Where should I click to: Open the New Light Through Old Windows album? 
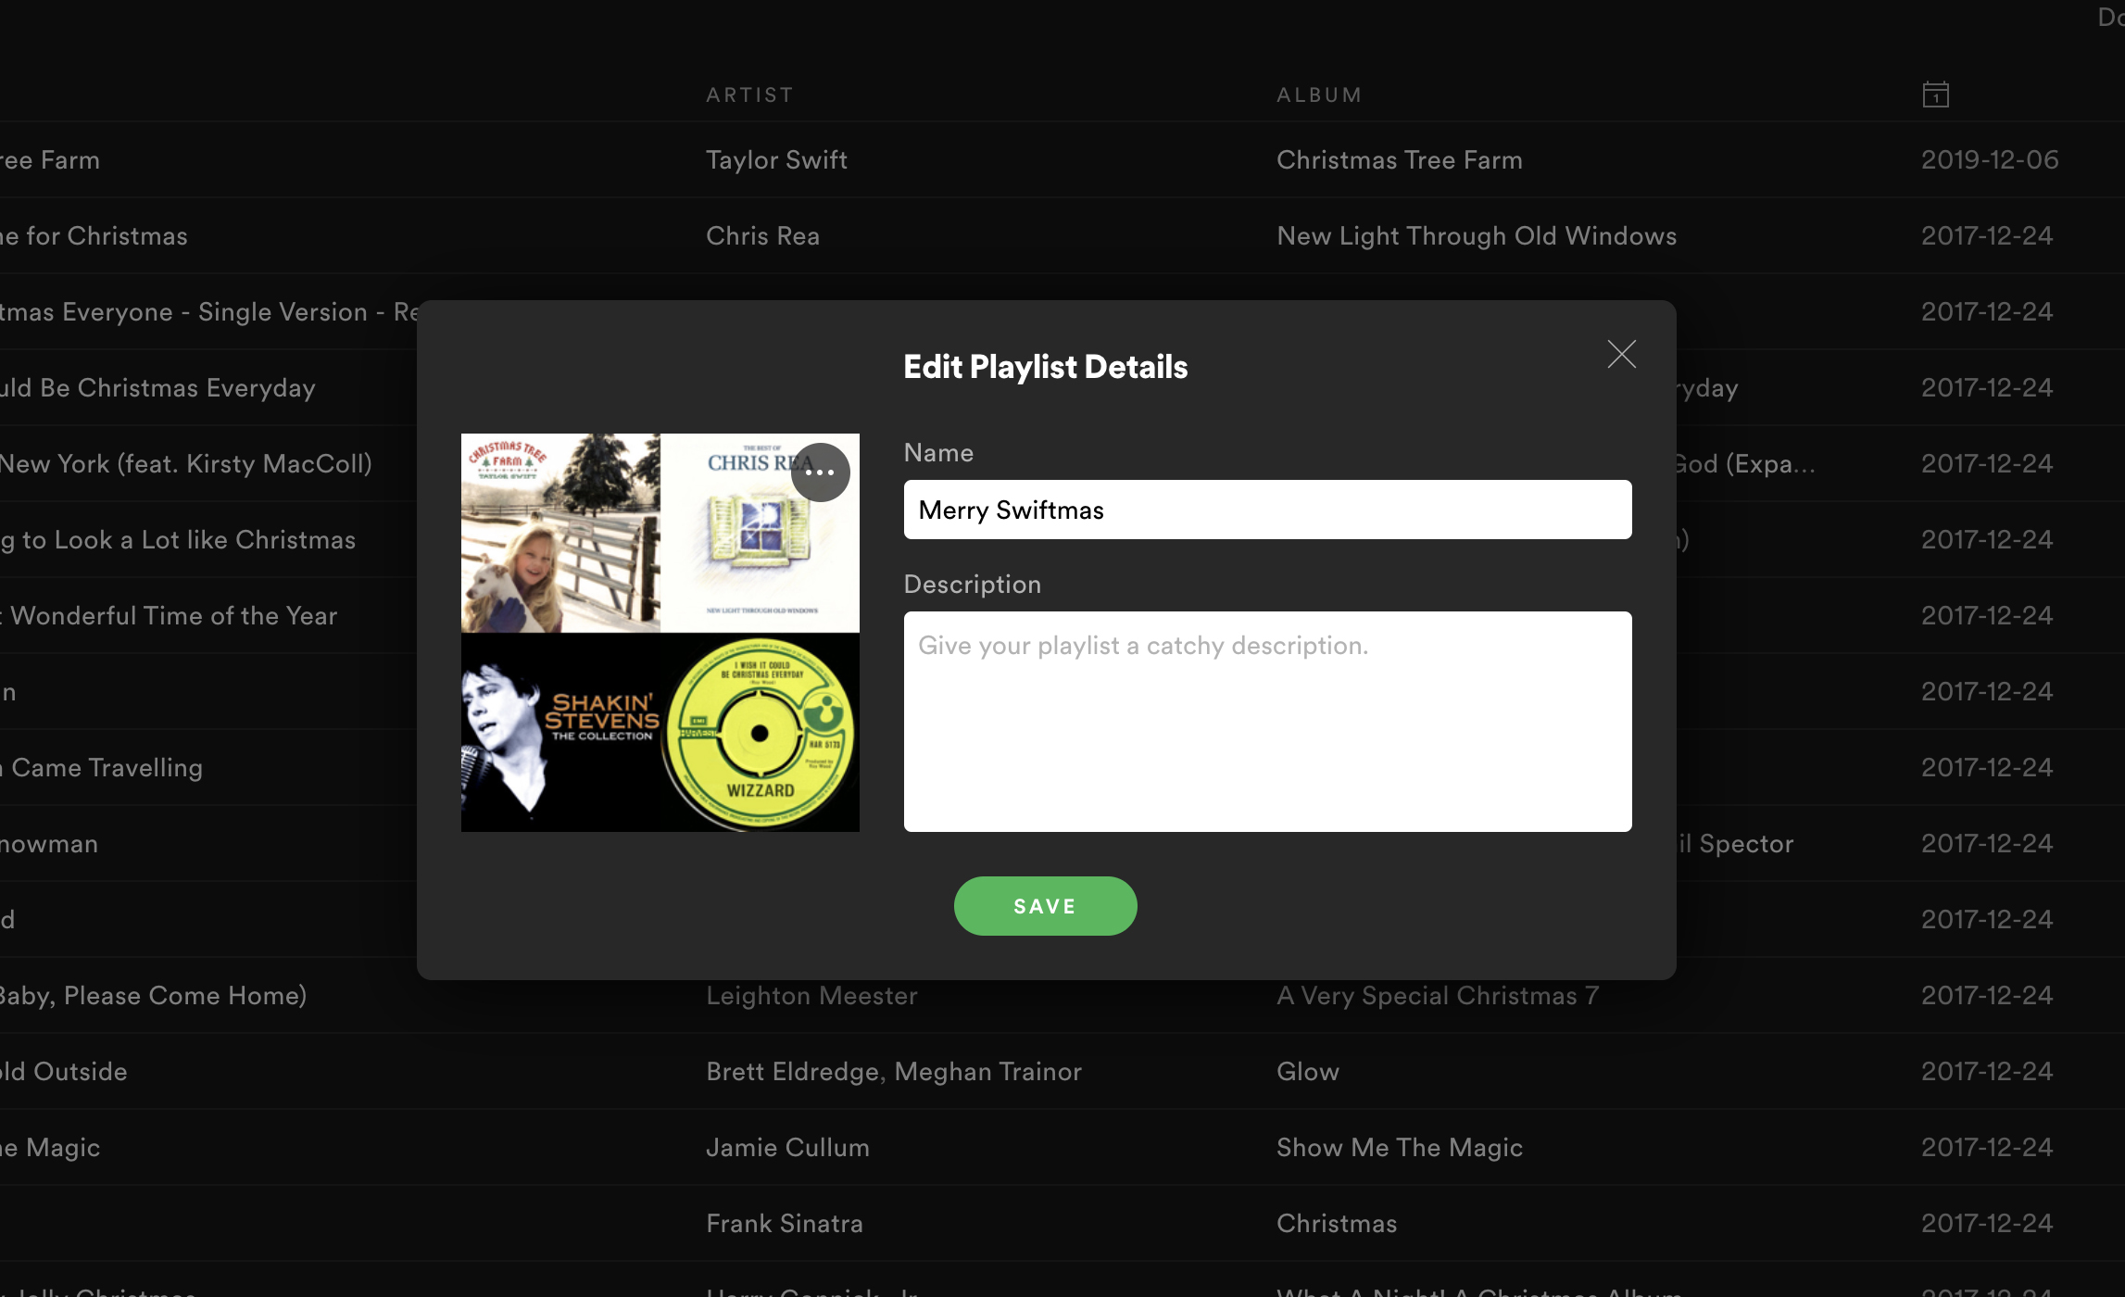(1477, 235)
